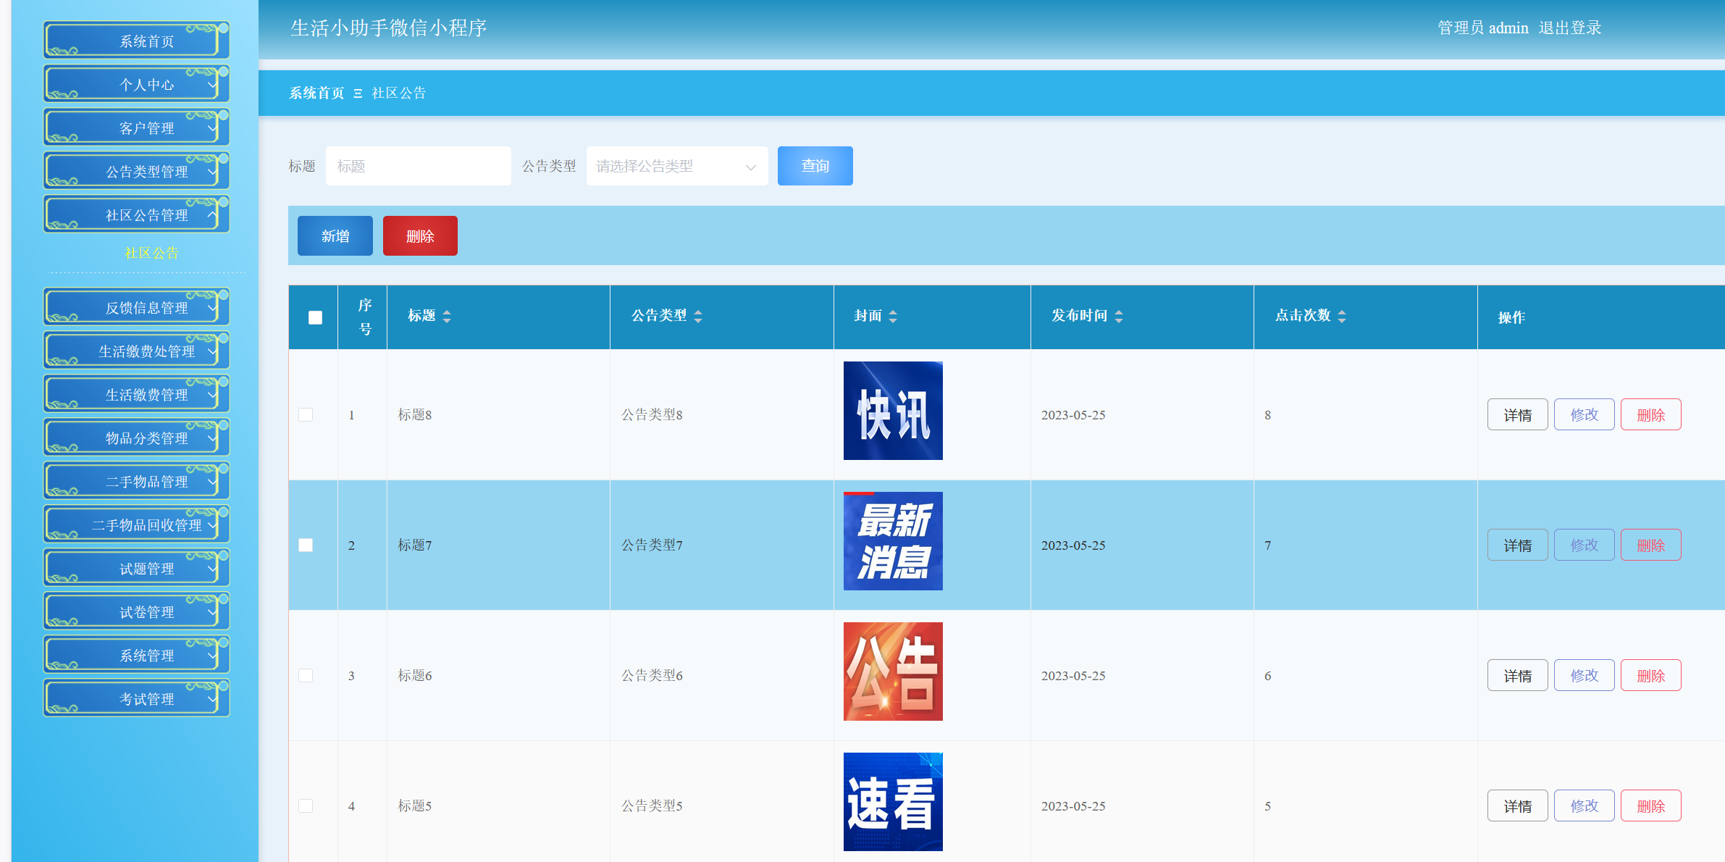Click 退出登录 to log out
Screen dimensions: 1725x862
point(1569,28)
